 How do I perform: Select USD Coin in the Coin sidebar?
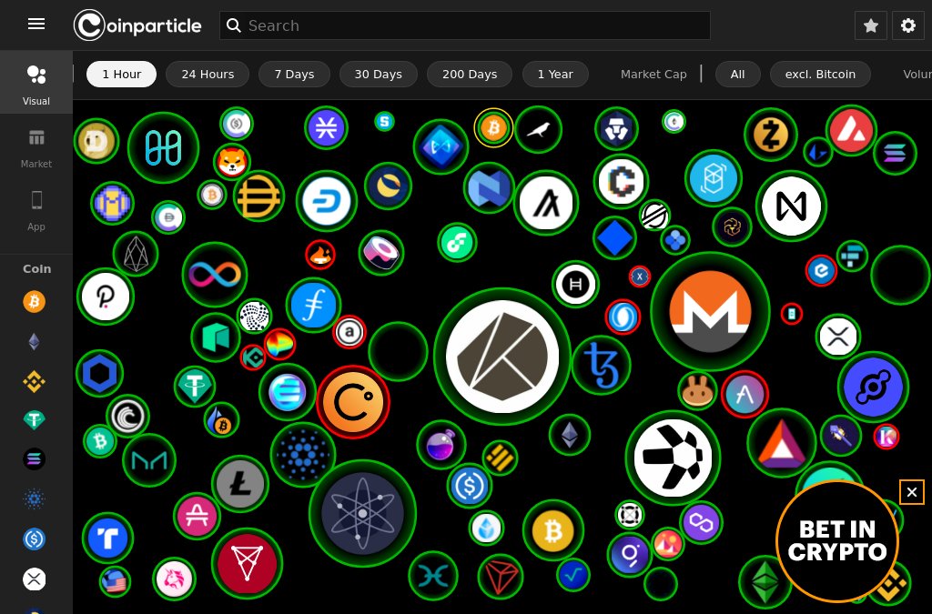point(34,539)
